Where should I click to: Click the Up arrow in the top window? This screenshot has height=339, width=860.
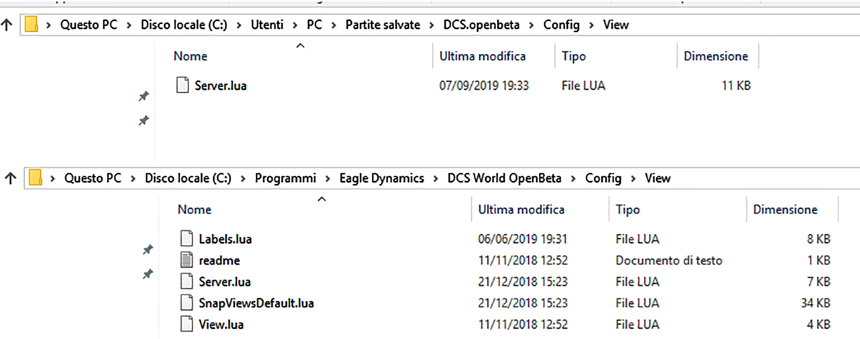(x=7, y=25)
